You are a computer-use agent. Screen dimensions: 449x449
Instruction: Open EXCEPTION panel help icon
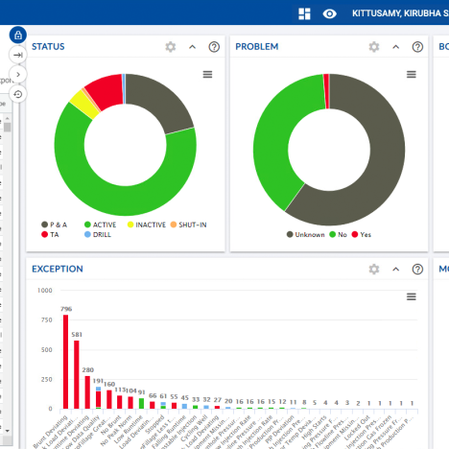(x=417, y=270)
